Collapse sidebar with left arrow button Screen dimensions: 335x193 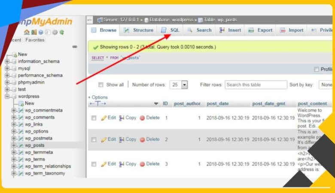(90, 20)
